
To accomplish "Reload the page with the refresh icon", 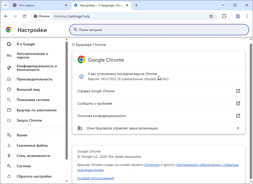I will click(x=24, y=16).
